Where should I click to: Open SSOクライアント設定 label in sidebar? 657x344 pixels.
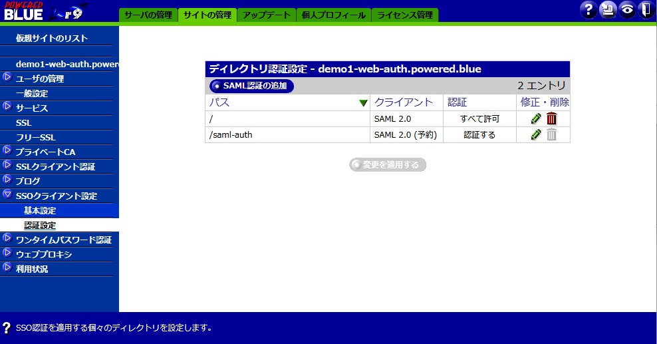click(x=56, y=196)
